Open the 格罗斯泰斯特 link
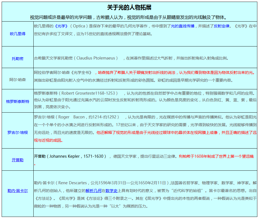 (18, 102)
